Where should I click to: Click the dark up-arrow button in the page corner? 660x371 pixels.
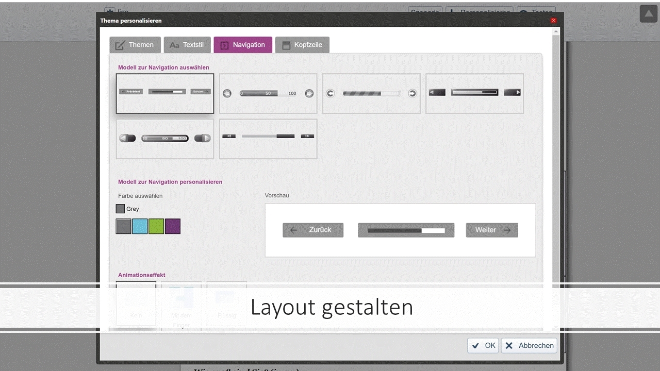pos(649,14)
